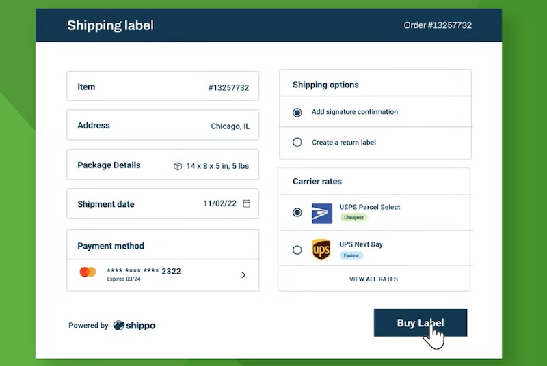This screenshot has width=547, height=366.
Task: Click the UPS shield logo
Action: tap(321, 250)
